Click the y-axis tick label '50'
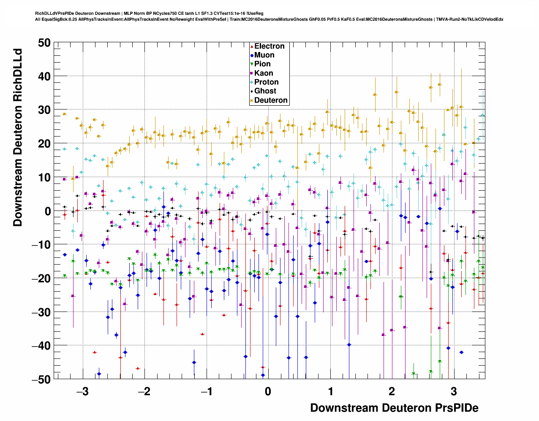 click(x=44, y=43)
